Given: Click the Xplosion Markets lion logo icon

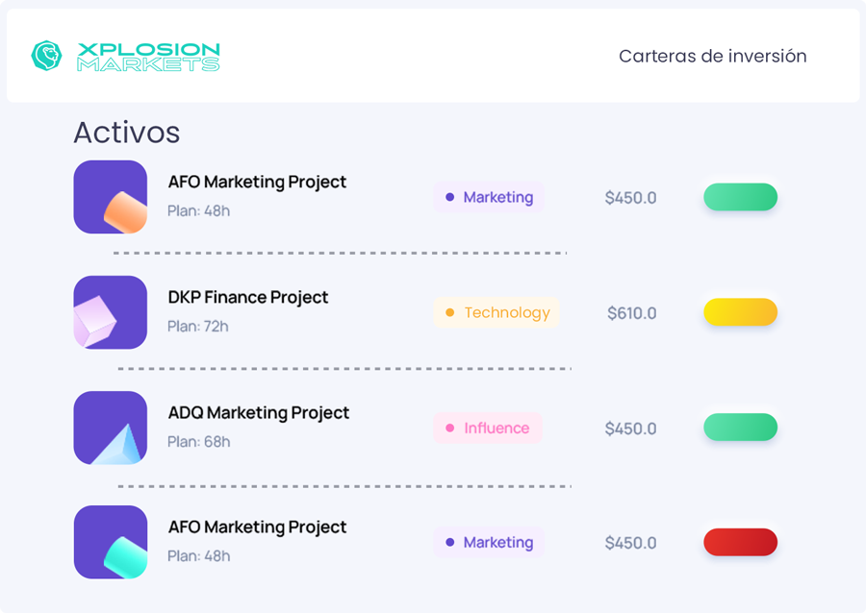Looking at the screenshot, I should [46, 56].
